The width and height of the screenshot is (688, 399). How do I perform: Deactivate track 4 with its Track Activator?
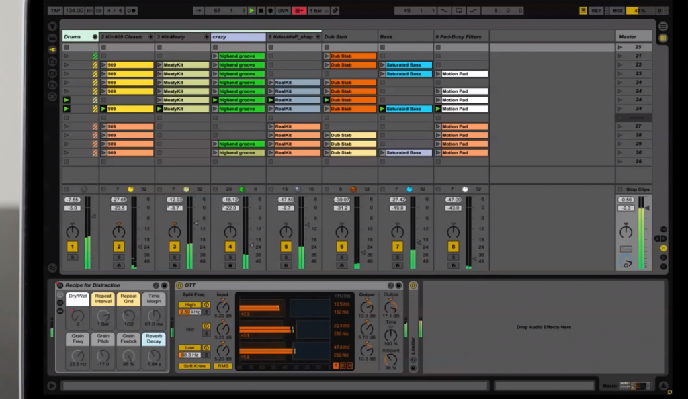tap(230, 247)
